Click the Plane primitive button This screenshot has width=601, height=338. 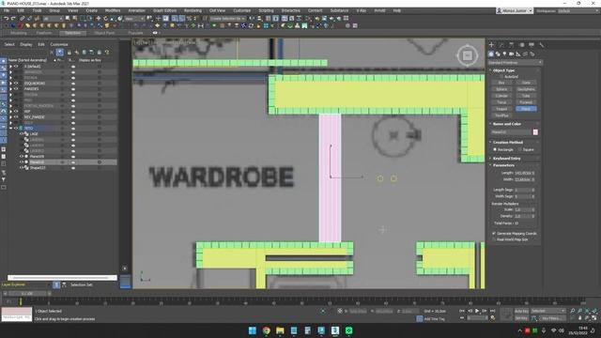526,109
